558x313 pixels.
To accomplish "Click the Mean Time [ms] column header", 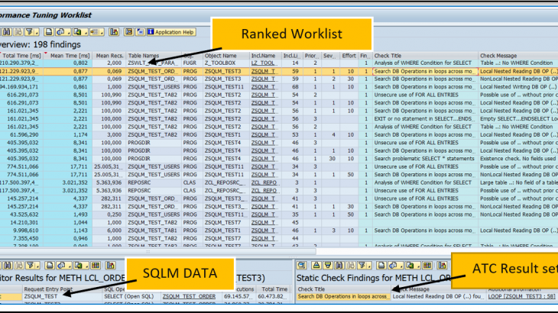I will click(x=70, y=56).
